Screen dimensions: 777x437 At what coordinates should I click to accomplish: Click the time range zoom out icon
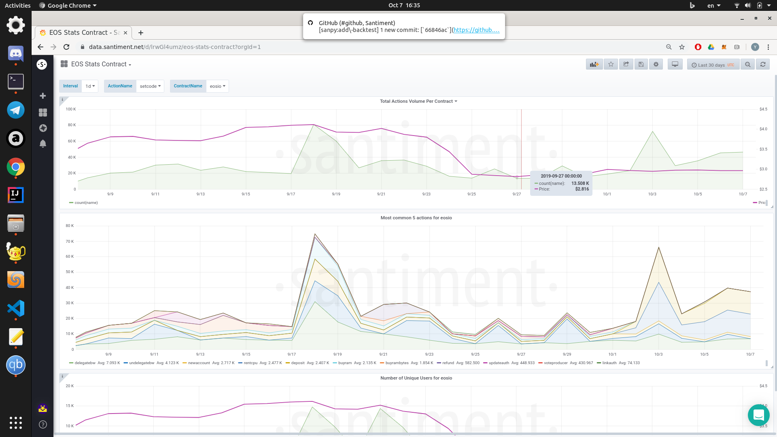[748, 64]
